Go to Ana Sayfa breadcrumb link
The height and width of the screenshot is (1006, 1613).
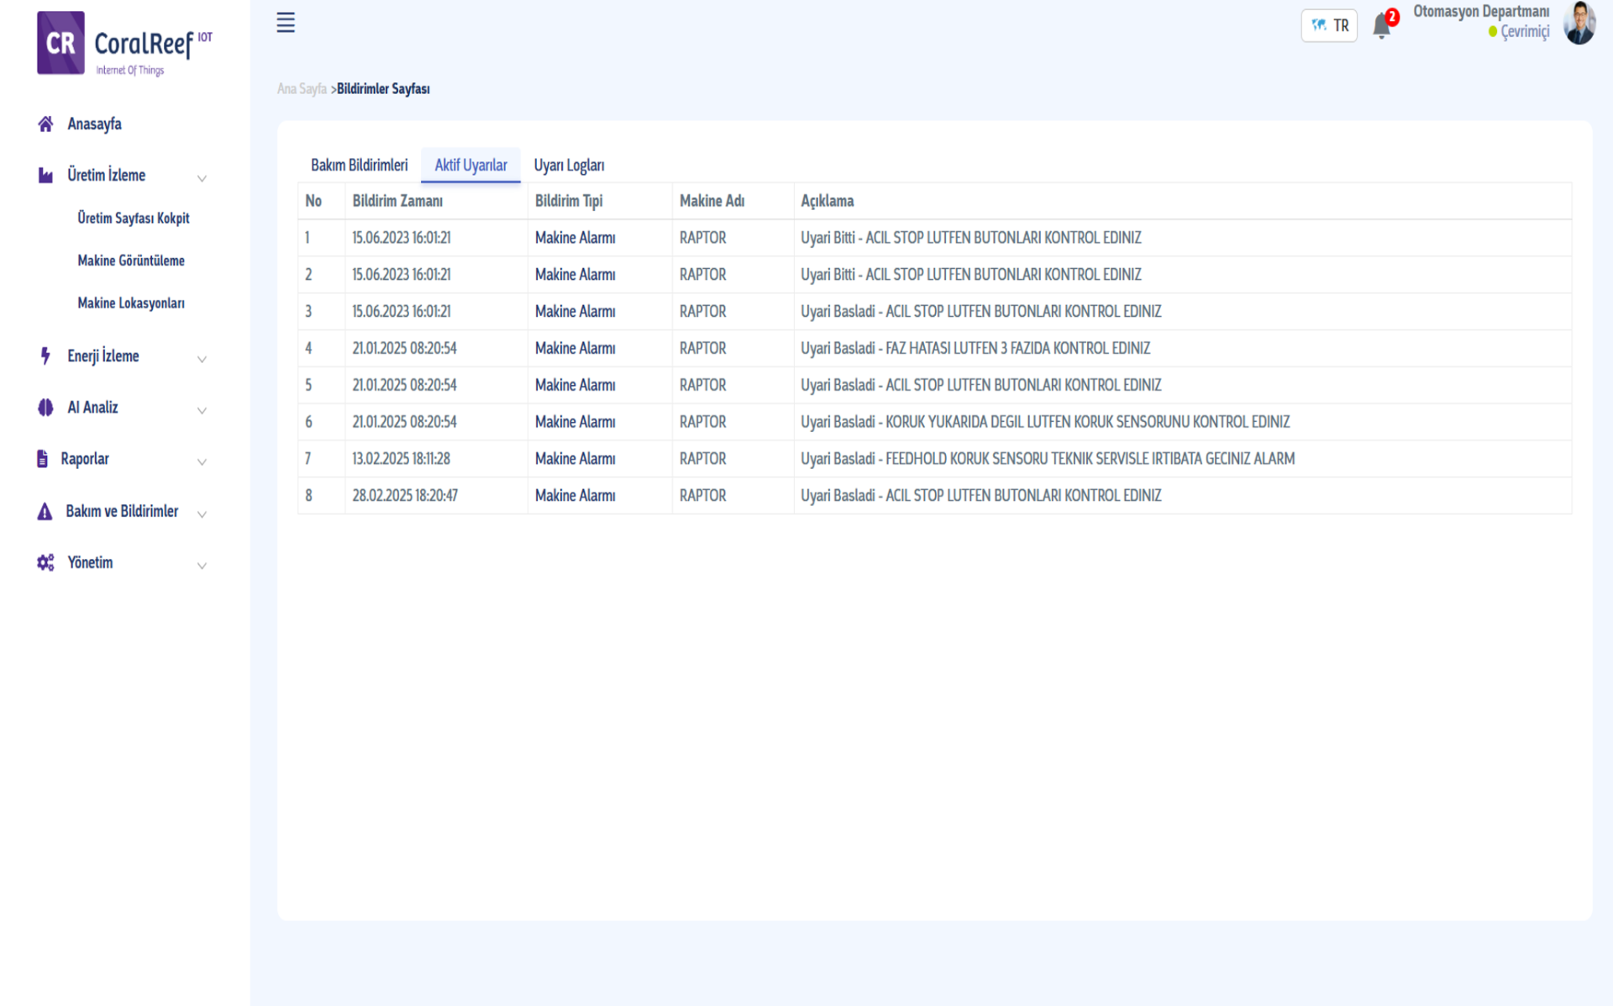pos(302,89)
